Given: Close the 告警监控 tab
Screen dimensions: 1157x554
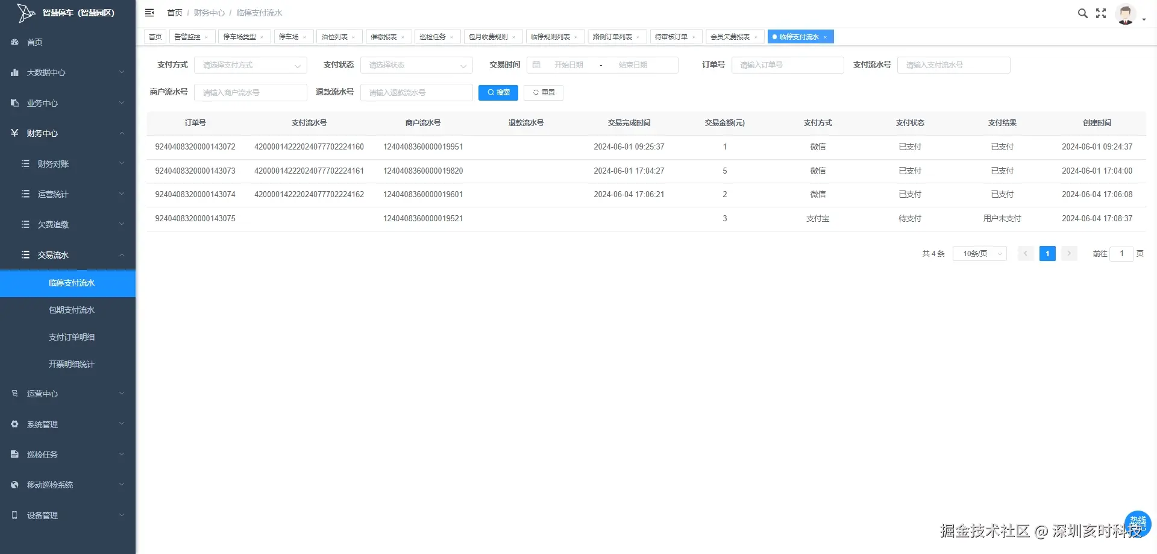Looking at the screenshot, I should 206,37.
